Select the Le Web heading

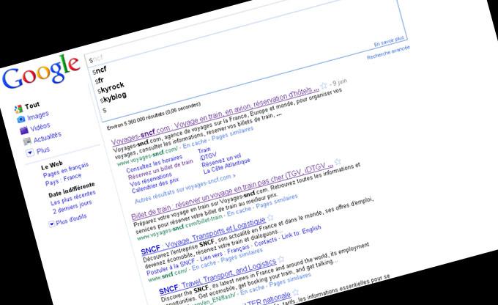click(52, 165)
